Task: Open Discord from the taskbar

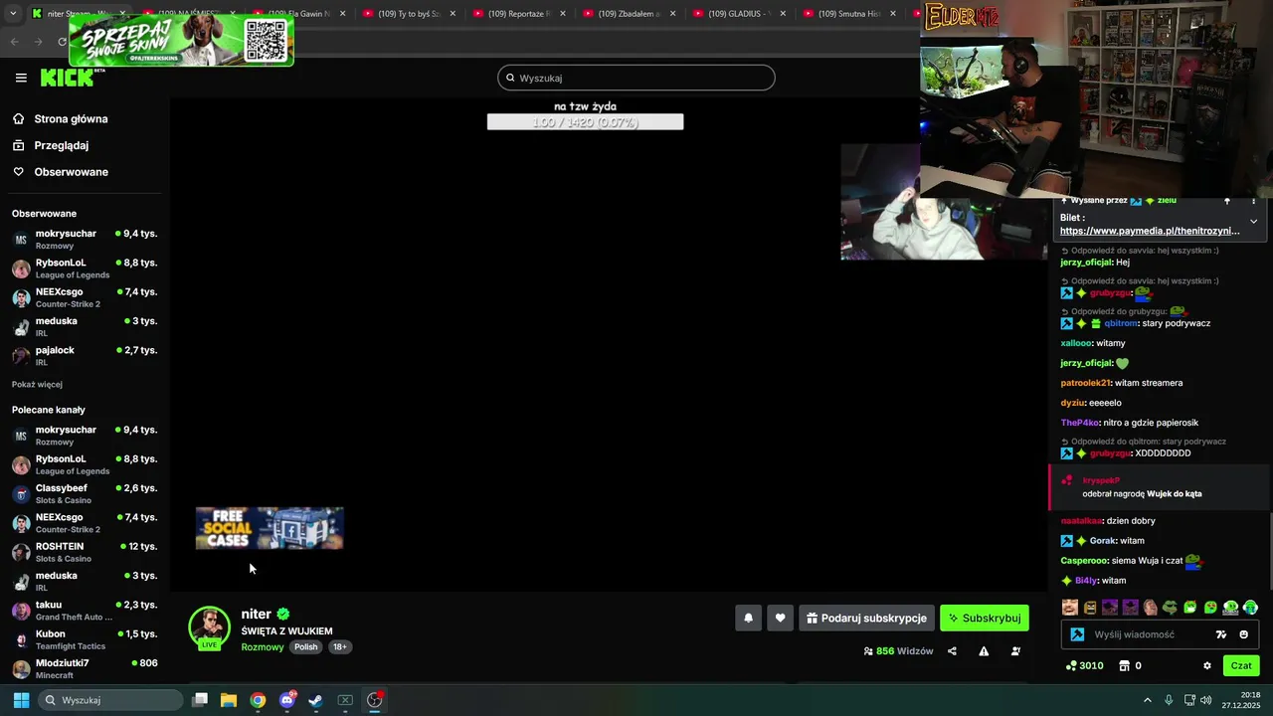Action: [x=287, y=700]
